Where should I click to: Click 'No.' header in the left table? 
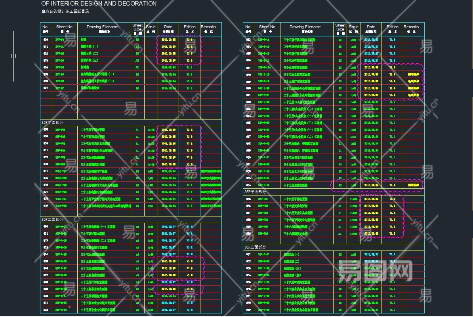[x=46, y=29]
